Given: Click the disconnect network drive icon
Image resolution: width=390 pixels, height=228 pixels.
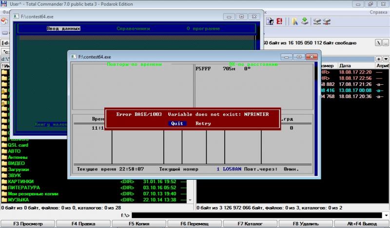Looking at the screenshot, I should [x=327, y=21].
